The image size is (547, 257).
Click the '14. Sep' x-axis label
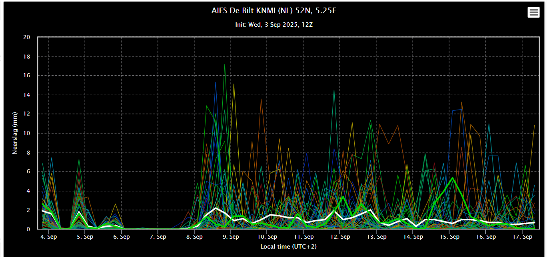coord(413,237)
